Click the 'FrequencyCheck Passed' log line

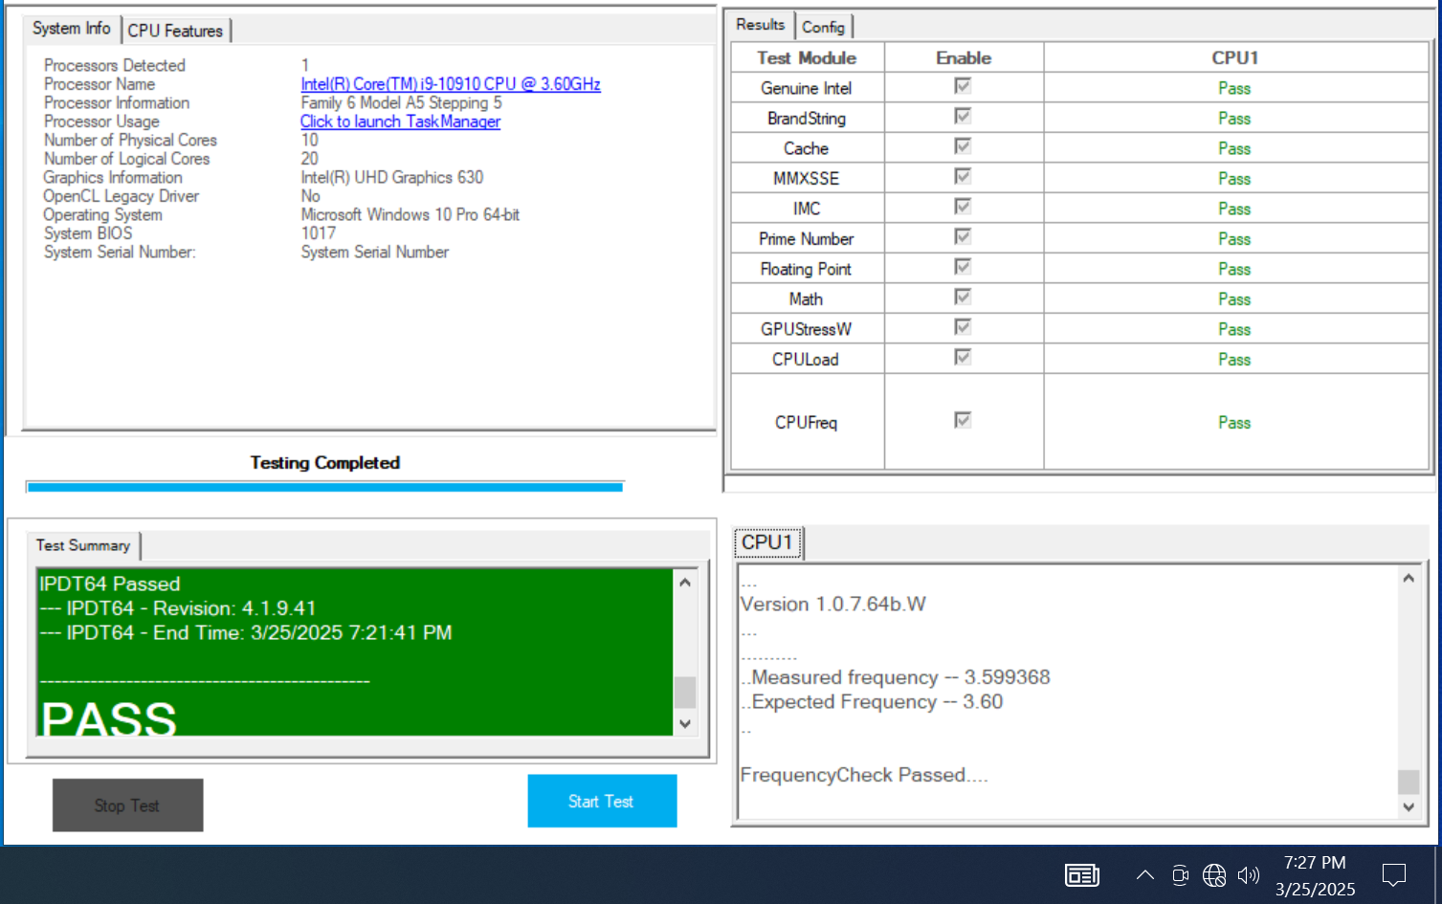[864, 775]
